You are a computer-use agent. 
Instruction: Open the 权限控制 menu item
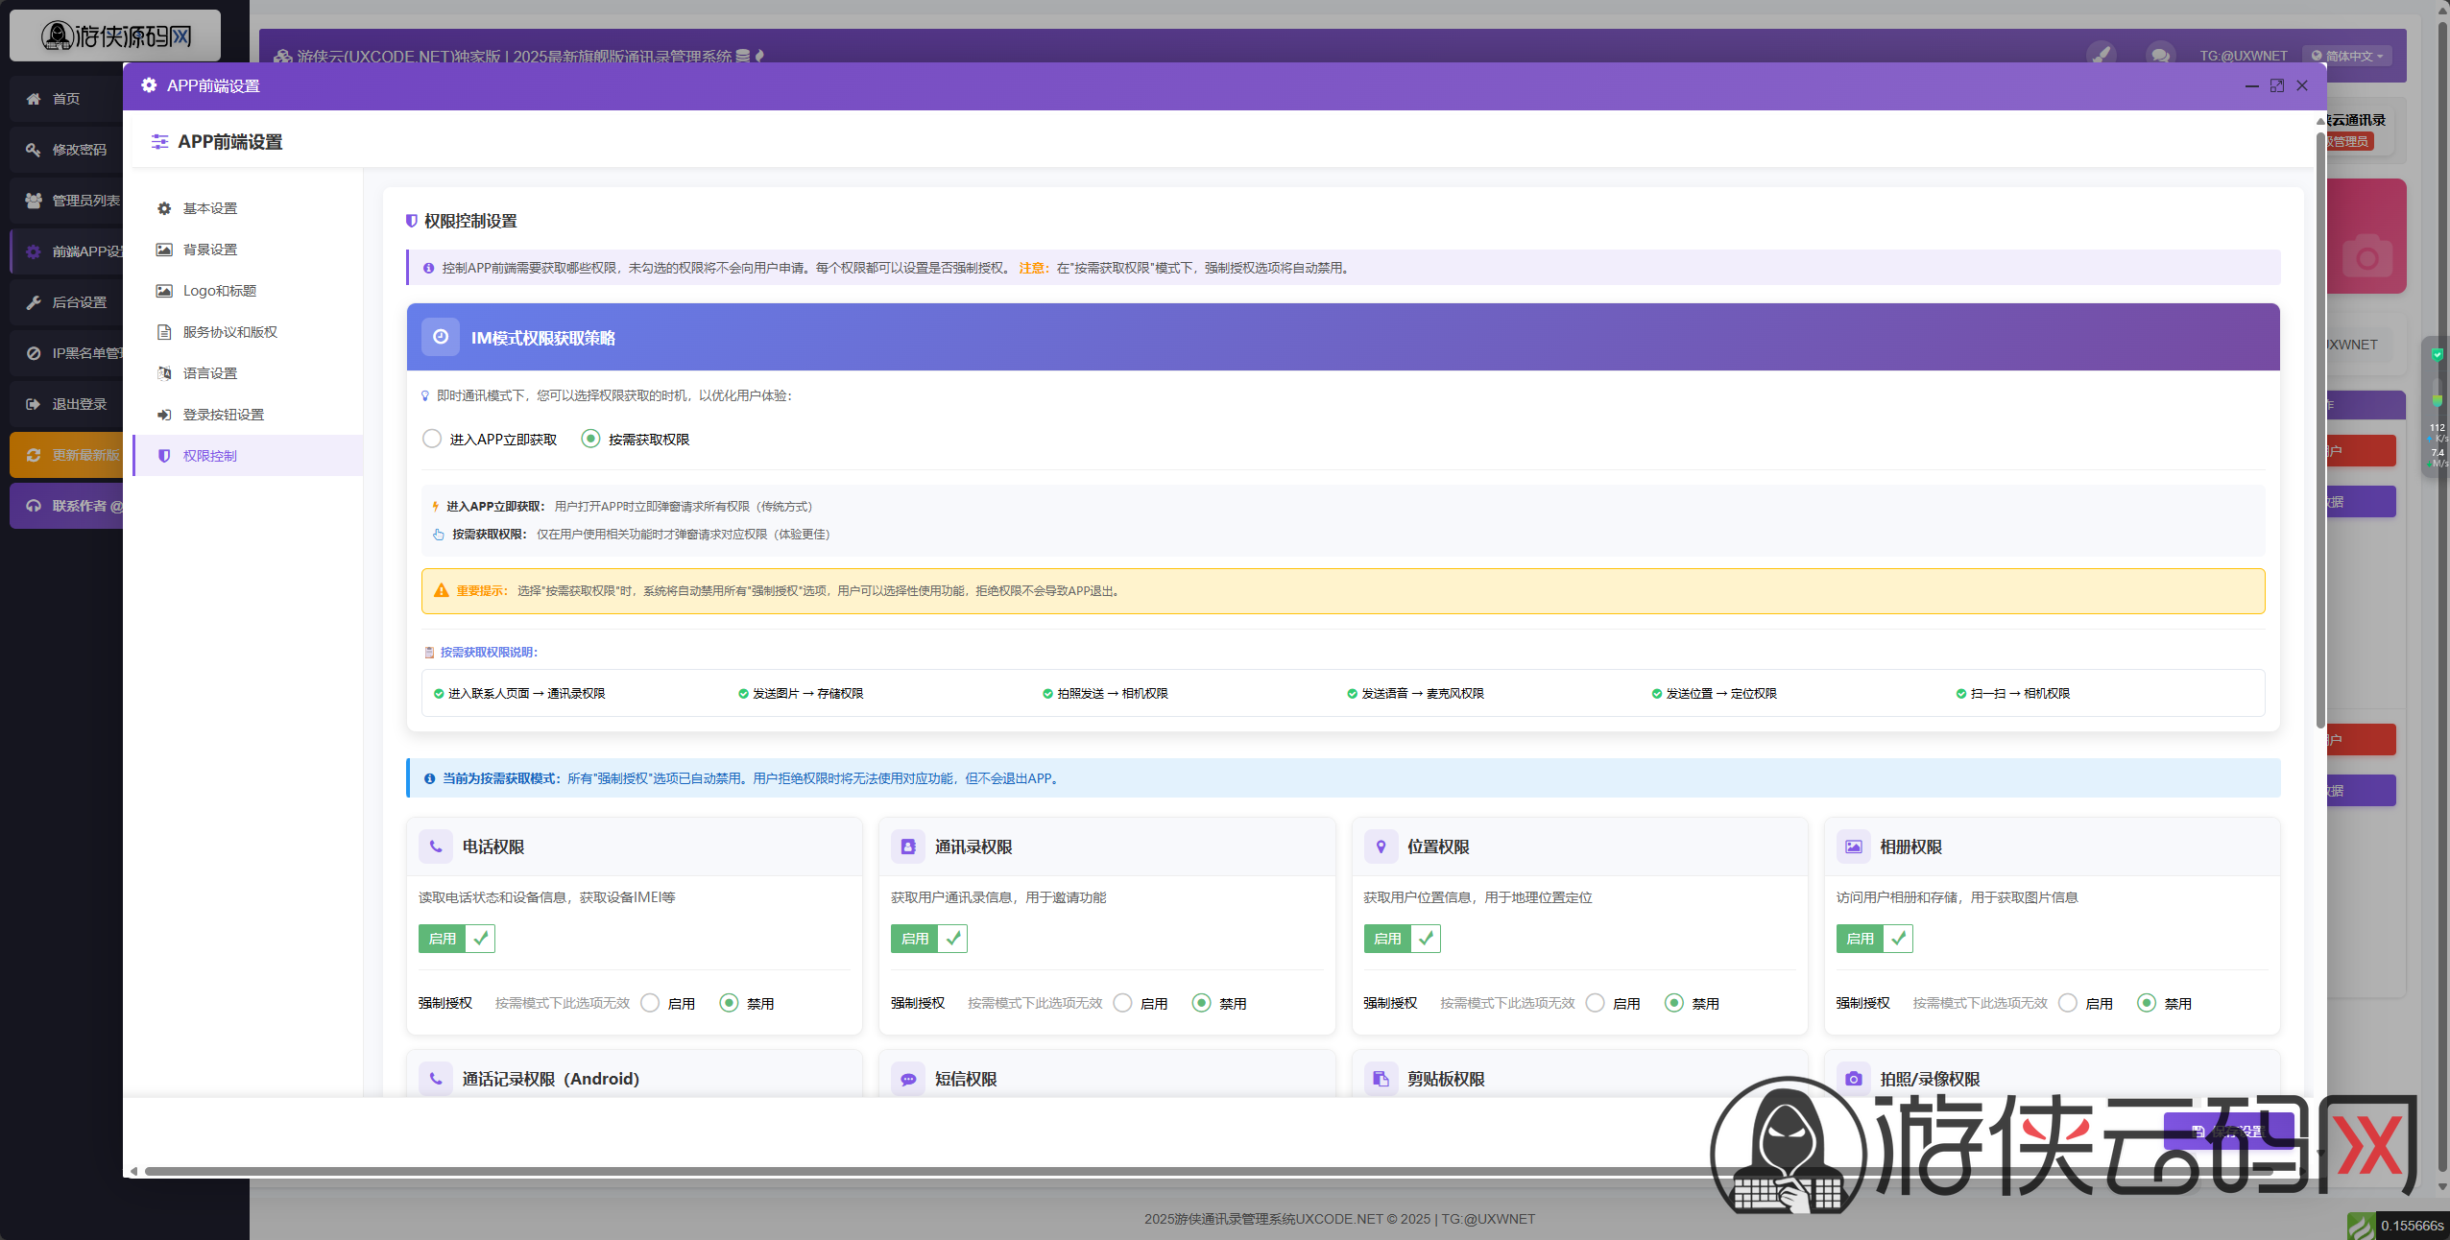coord(210,456)
